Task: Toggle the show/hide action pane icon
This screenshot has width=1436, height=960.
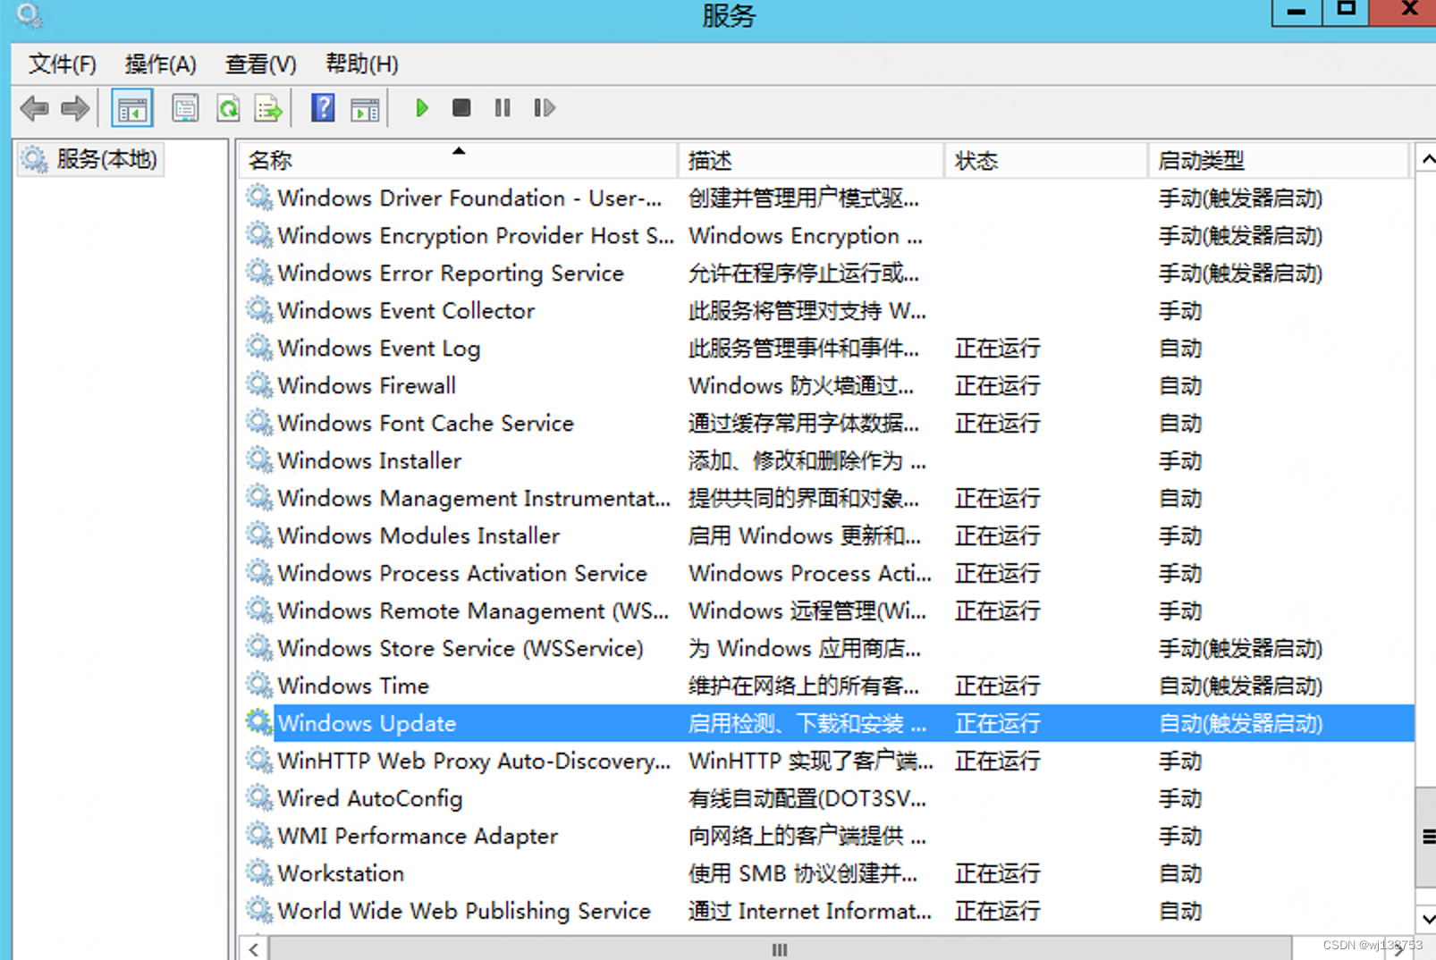Action: pos(365,109)
